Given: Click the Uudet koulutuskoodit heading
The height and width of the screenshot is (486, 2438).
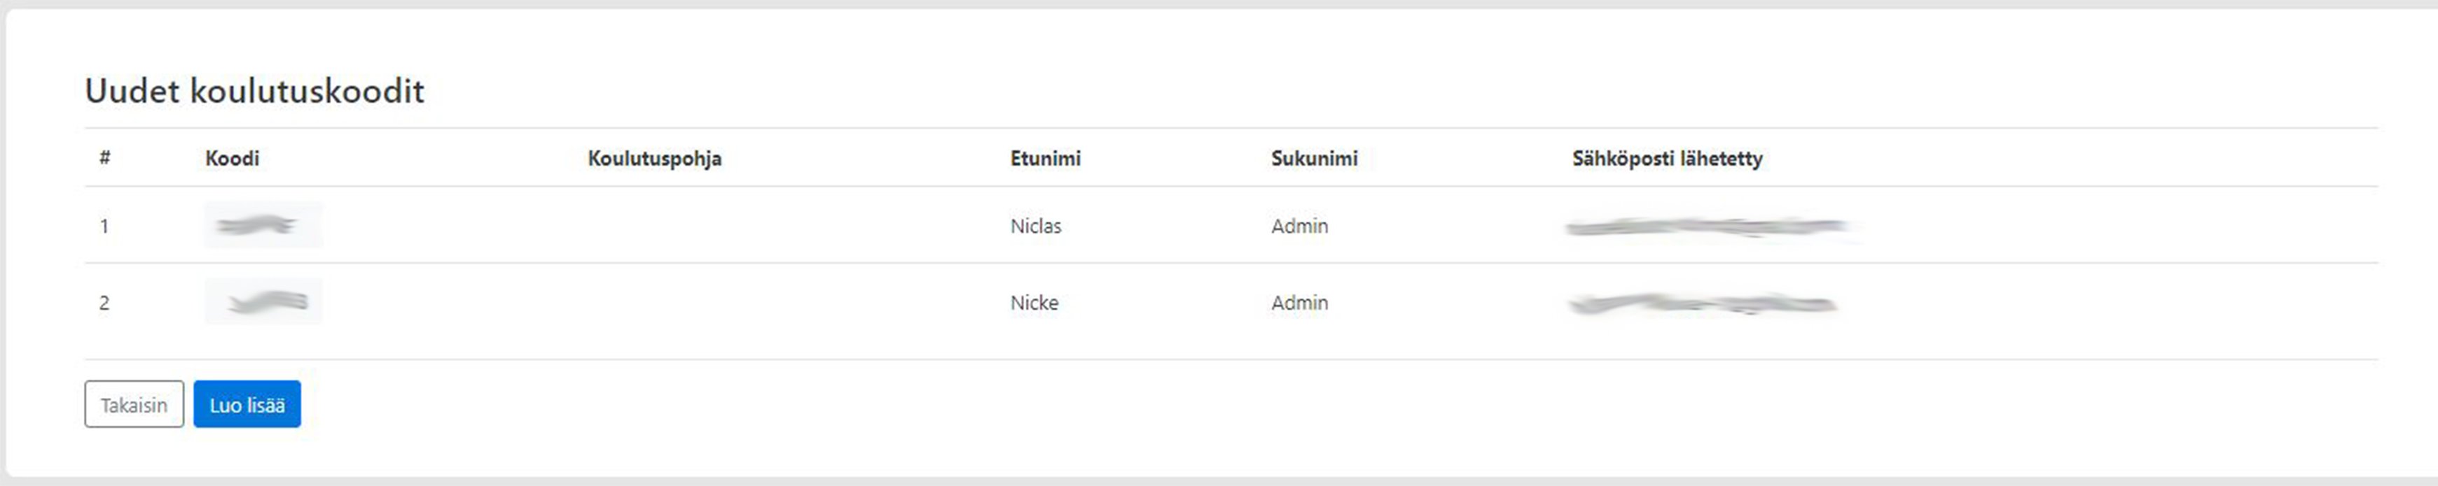Looking at the screenshot, I should (255, 91).
